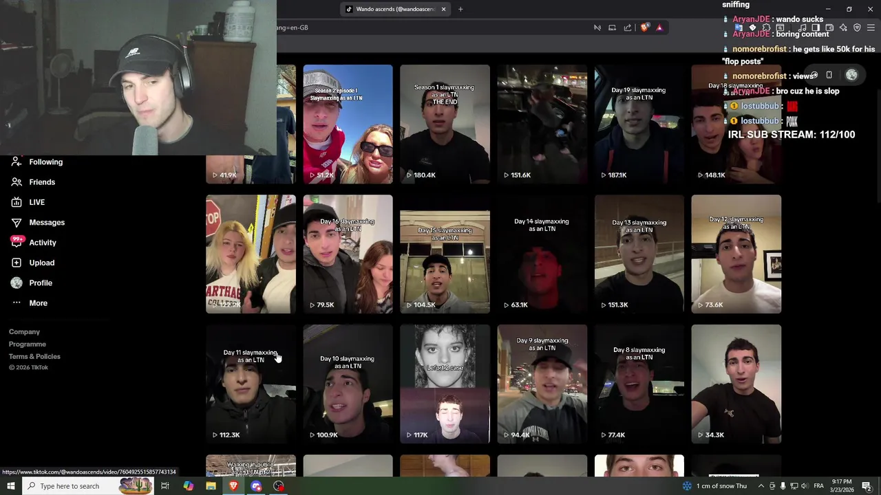
Task: Expand the More menu in the sidebar
Action: tap(17, 303)
